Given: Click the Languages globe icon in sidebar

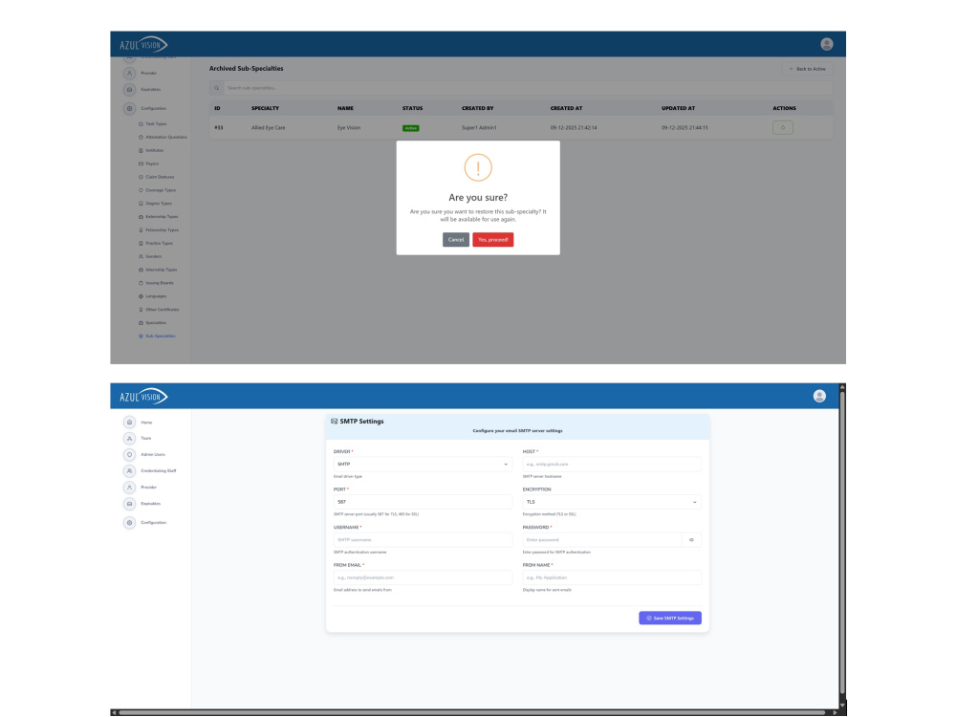Looking at the screenshot, I should coord(141,296).
